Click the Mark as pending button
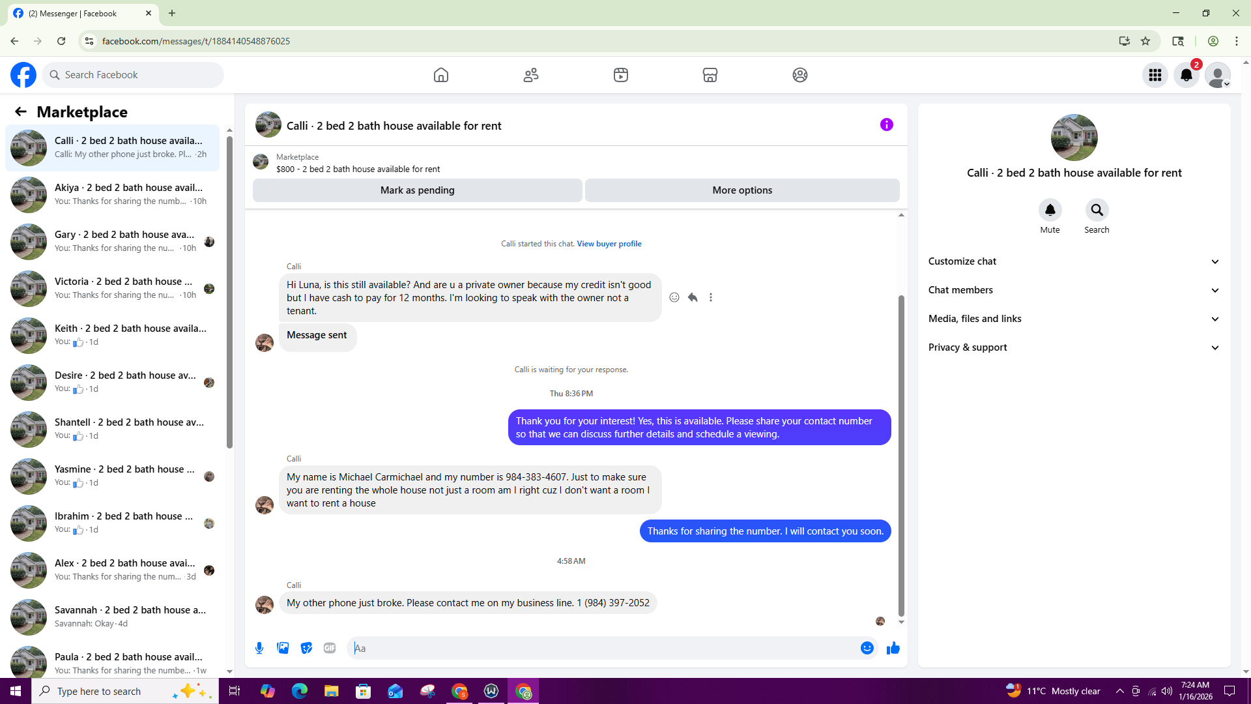This screenshot has height=704, width=1251. pyautogui.click(x=417, y=190)
